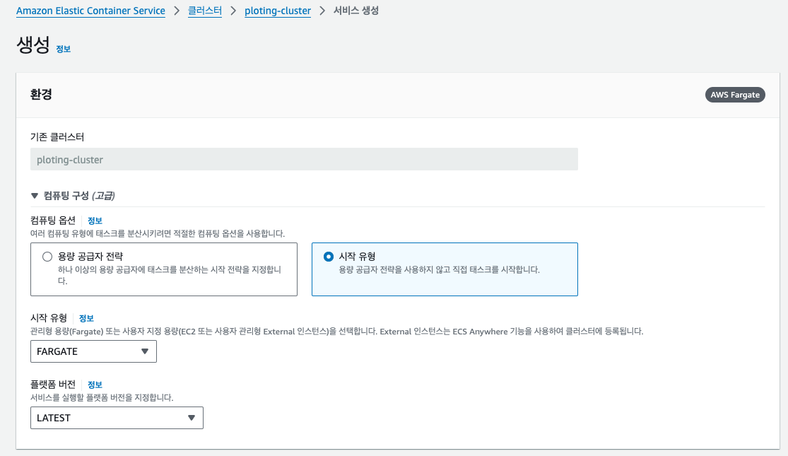Select the 용량 공급자 전략 radio button

(47, 257)
